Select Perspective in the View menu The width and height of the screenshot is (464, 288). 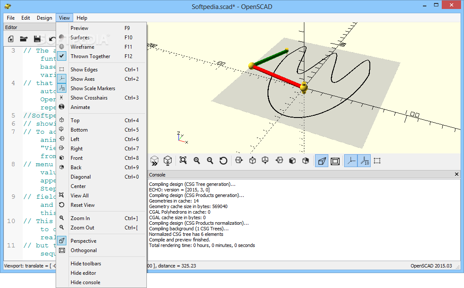click(101, 241)
